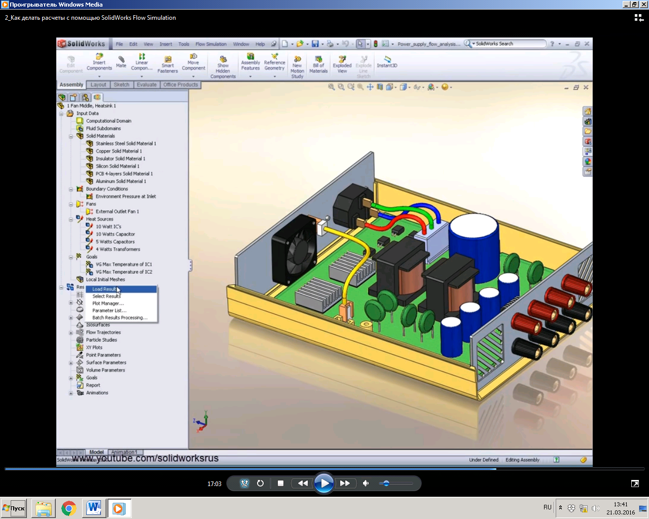Choose Batch Results Processing... entry
Image resolution: width=649 pixels, height=519 pixels.
[120, 318]
